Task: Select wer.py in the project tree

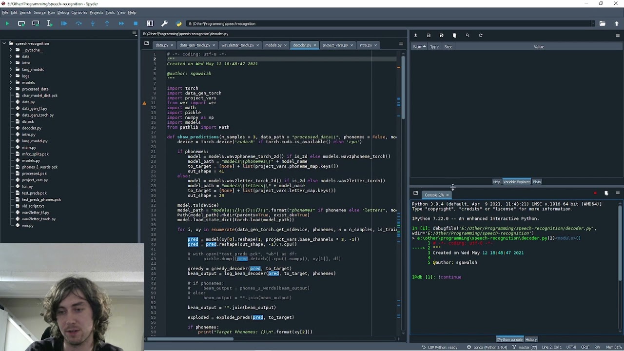Action: coord(27,226)
